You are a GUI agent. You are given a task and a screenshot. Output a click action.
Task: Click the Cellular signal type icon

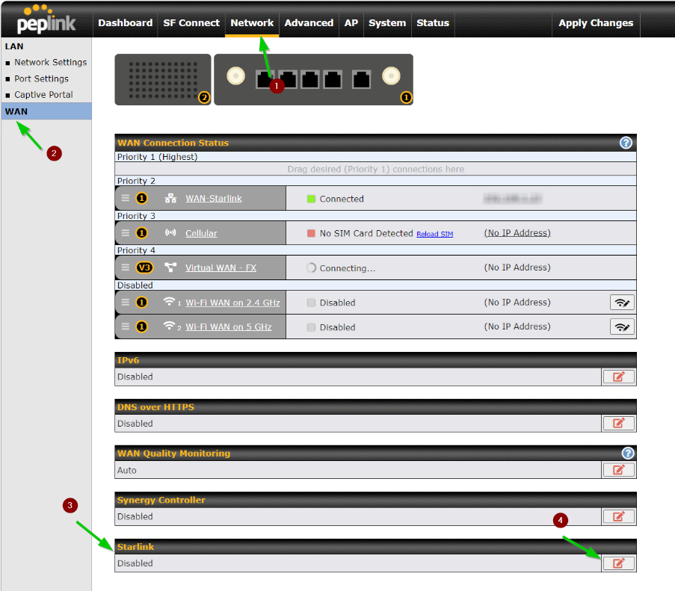170,232
